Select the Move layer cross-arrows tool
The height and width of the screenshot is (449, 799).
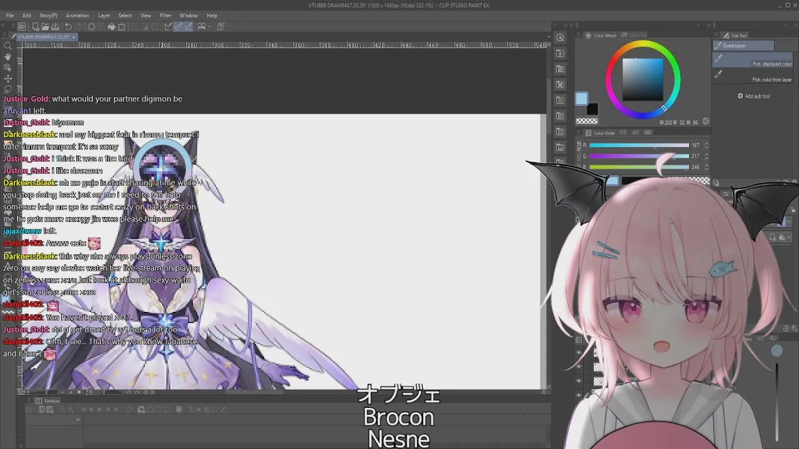pos(8,79)
